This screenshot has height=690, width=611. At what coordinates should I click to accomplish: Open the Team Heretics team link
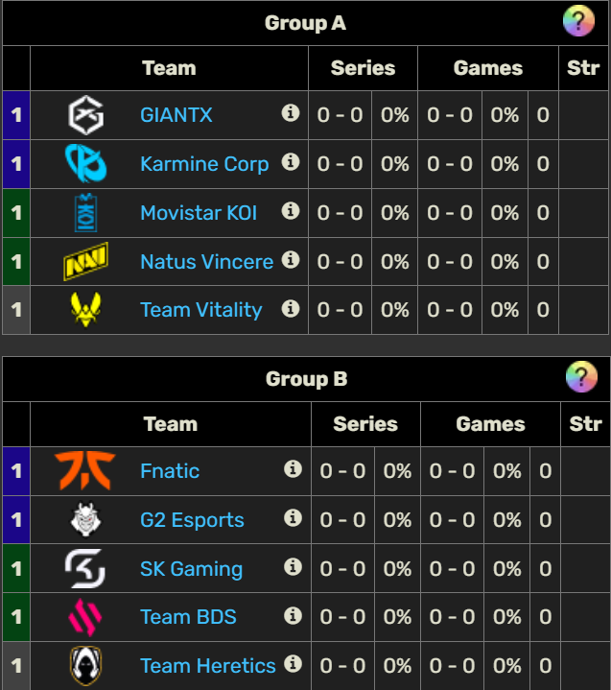[207, 666]
